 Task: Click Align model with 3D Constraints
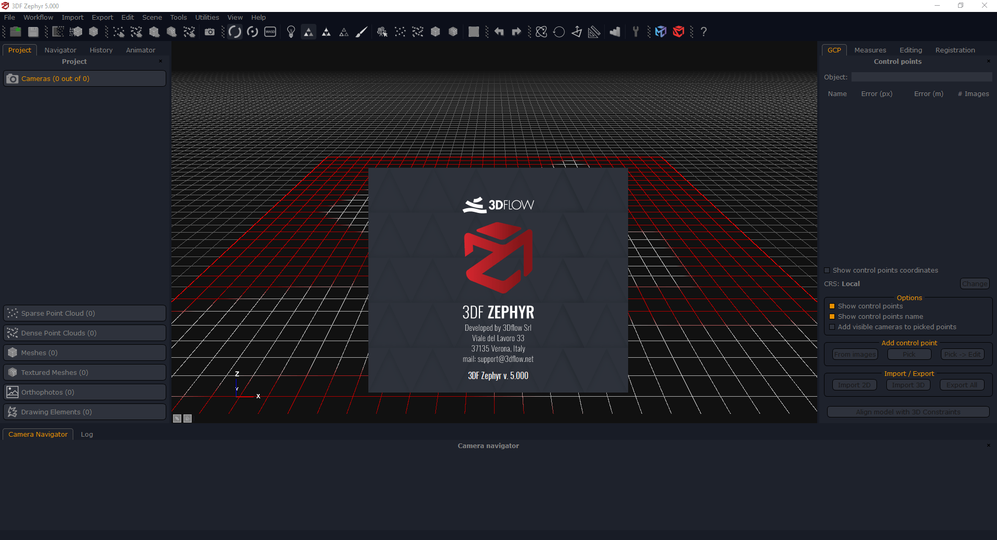pos(908,412)
